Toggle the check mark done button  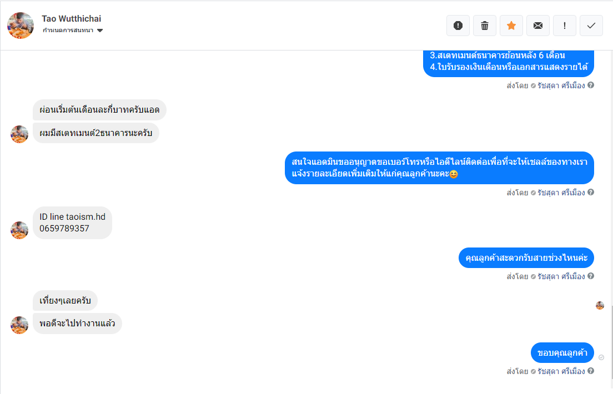pyautogui.click(x=591, y=26)
